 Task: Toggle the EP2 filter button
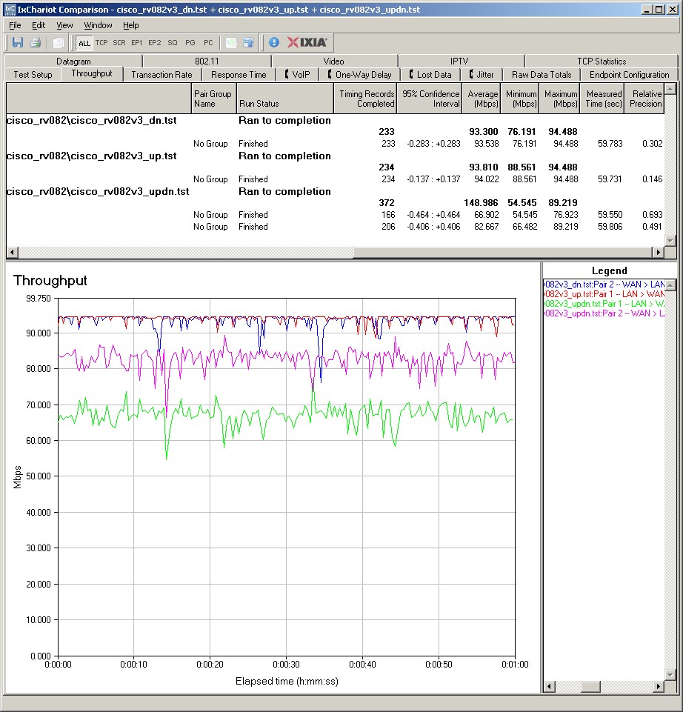coord(154,43)
